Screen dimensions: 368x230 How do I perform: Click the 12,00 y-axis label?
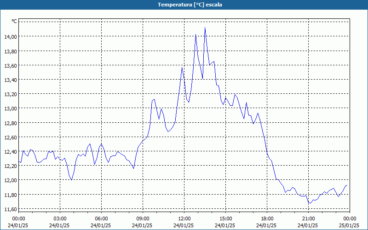[x=11, y=180]
